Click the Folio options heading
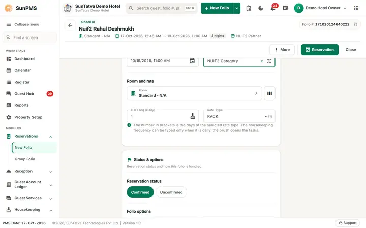This screenshot has height=228, width=366. 139,211
